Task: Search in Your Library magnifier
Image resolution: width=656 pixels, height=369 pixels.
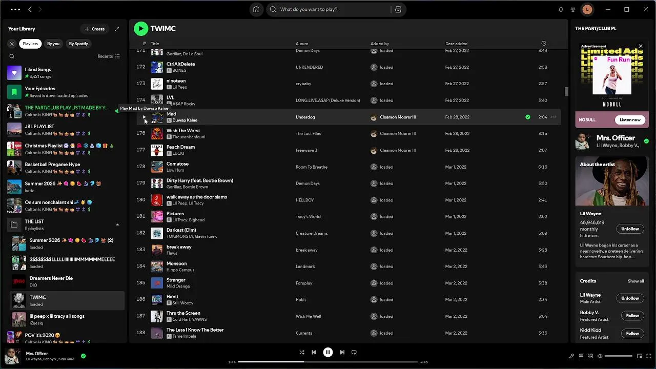Action: (12, 56)
